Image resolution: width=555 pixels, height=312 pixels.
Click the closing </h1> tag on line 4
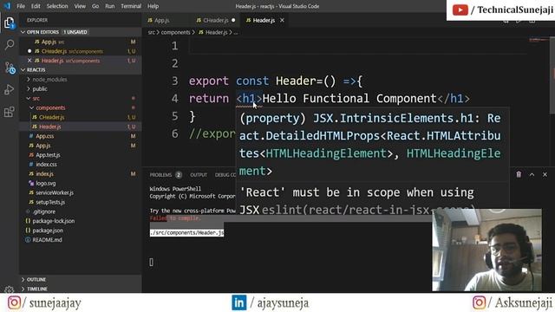454,98
